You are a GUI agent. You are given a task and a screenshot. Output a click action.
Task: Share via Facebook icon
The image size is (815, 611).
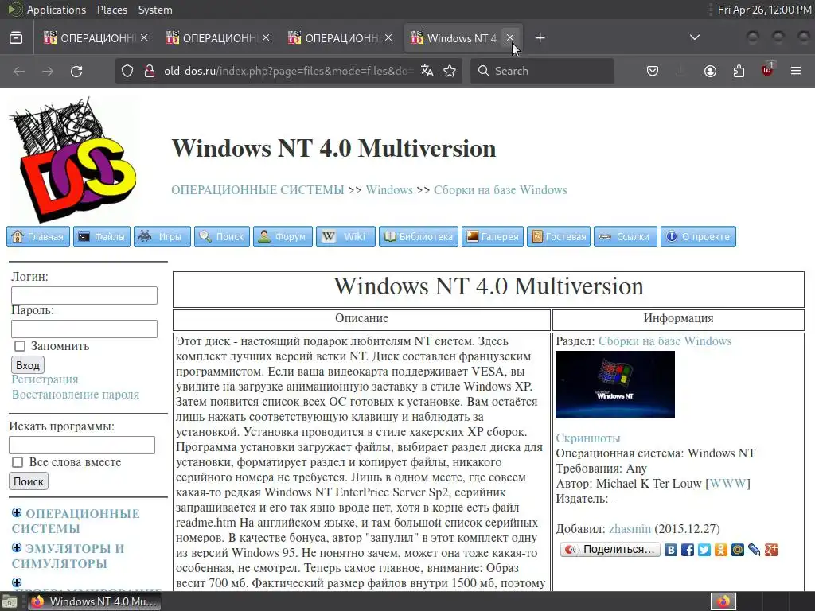point(688,550)
